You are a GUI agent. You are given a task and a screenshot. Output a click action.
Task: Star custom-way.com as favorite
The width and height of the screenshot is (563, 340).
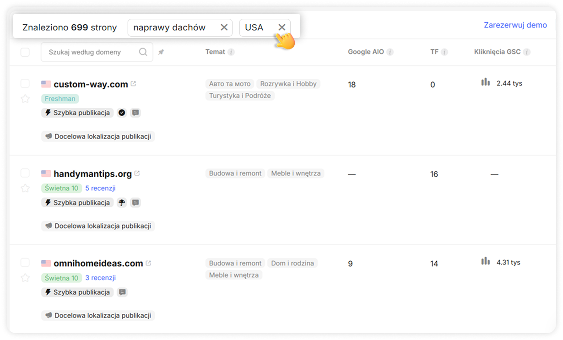[x=25, y=99]
